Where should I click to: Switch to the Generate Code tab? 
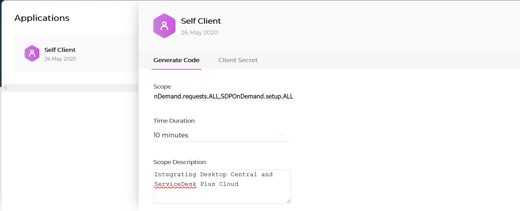coord(176,60)
